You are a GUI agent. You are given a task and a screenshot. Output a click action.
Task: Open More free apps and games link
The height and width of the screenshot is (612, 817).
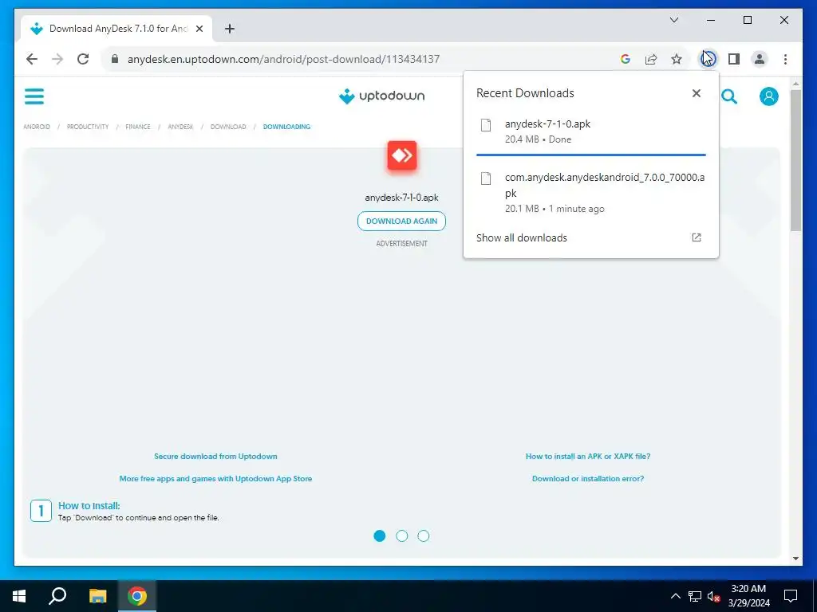point(215,479)
